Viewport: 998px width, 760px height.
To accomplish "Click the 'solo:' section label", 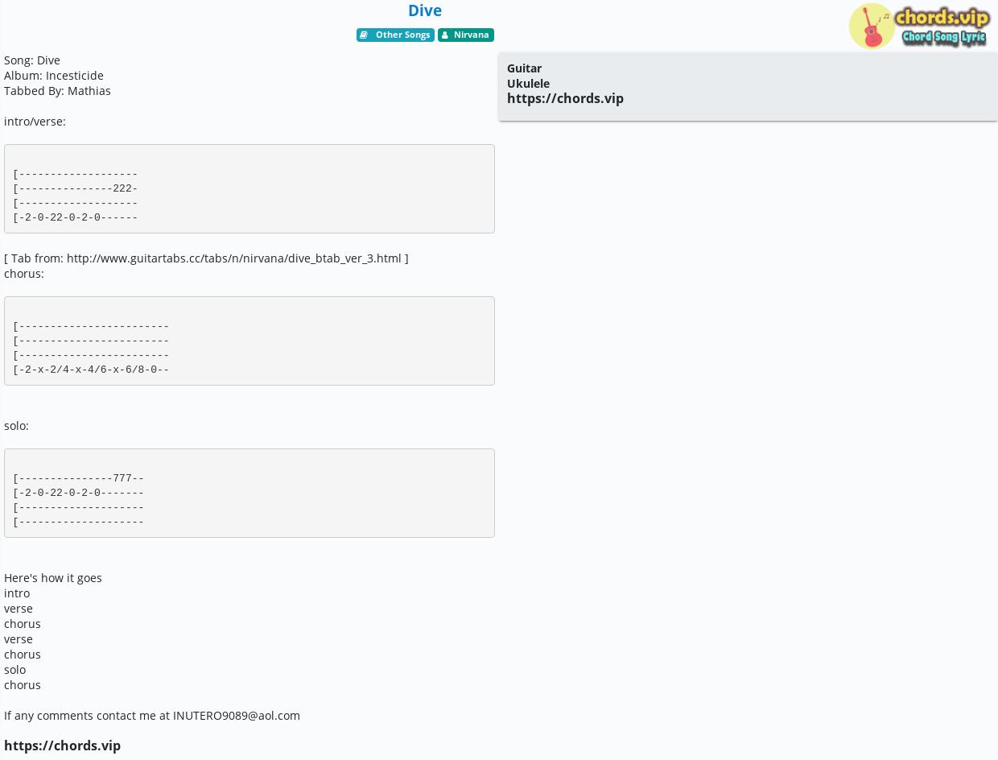I will tap(16, 426).
